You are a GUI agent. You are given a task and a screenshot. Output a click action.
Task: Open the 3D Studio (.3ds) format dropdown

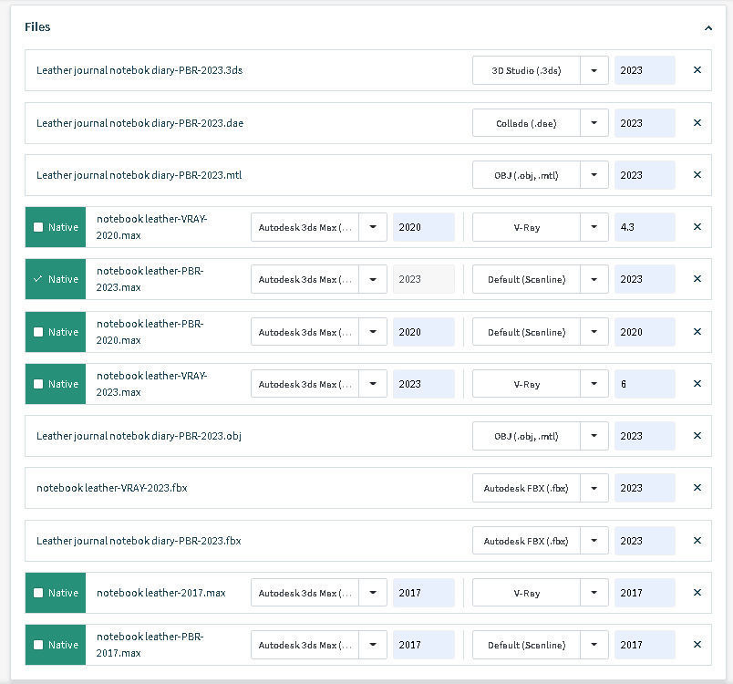(594, 70)
